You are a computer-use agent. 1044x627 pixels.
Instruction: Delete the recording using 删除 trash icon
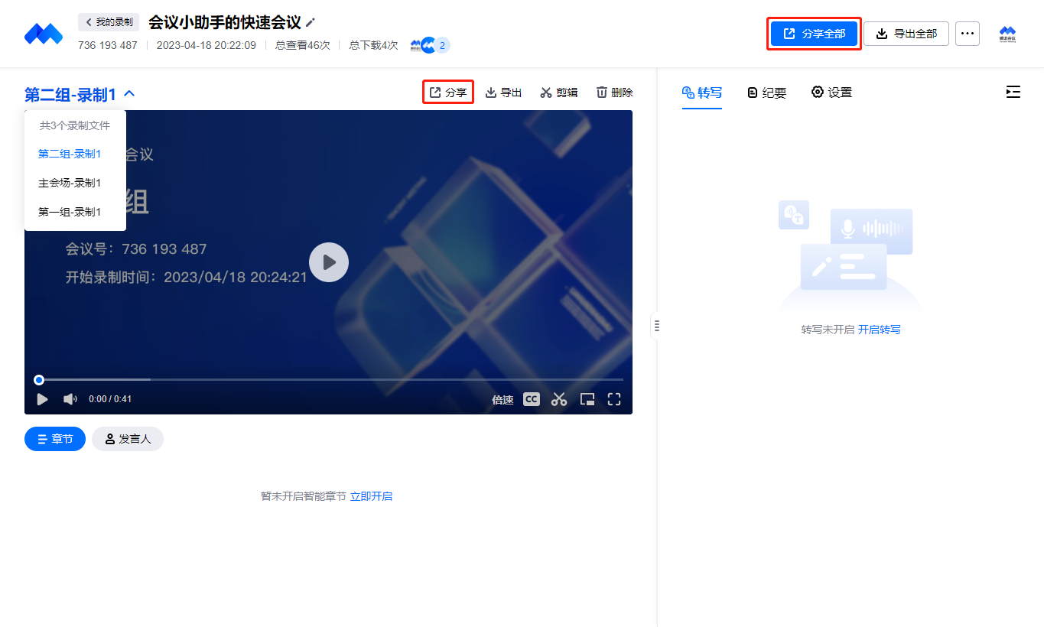pos(614,93)
